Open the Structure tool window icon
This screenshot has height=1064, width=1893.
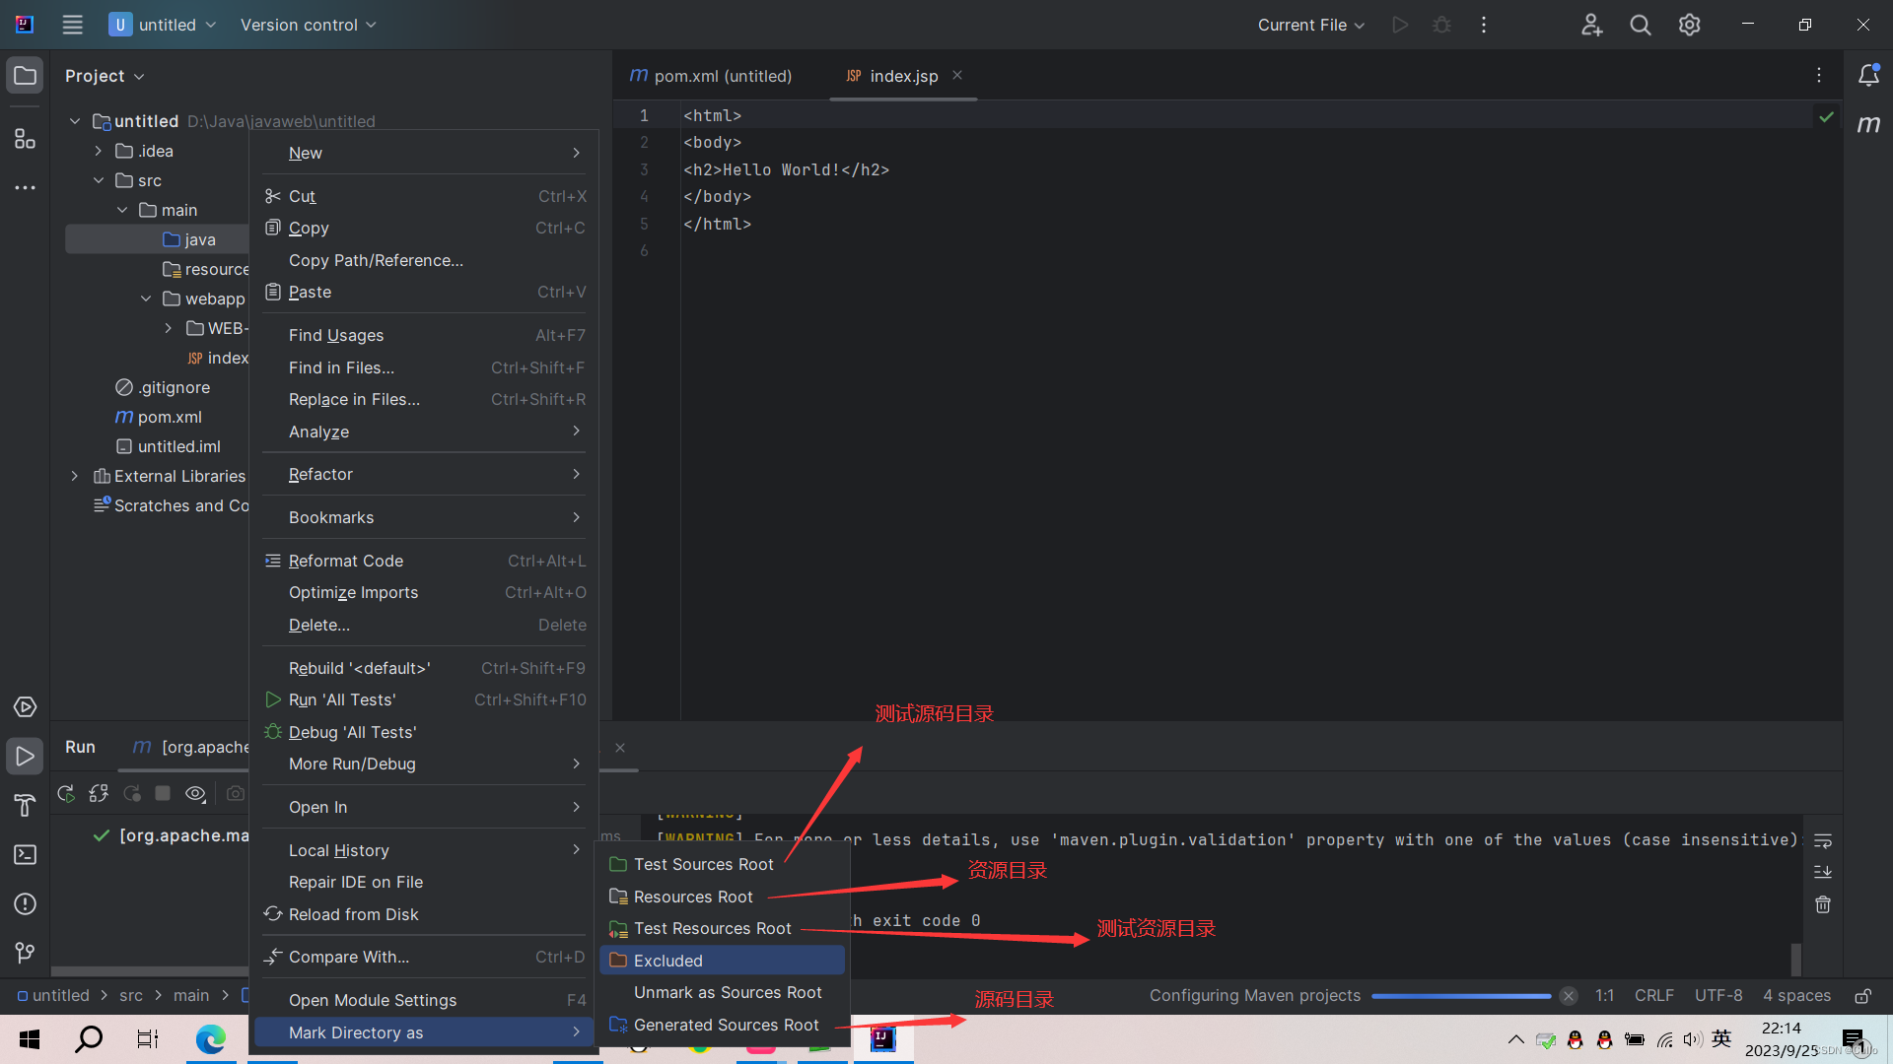click(x=25, y=139)
